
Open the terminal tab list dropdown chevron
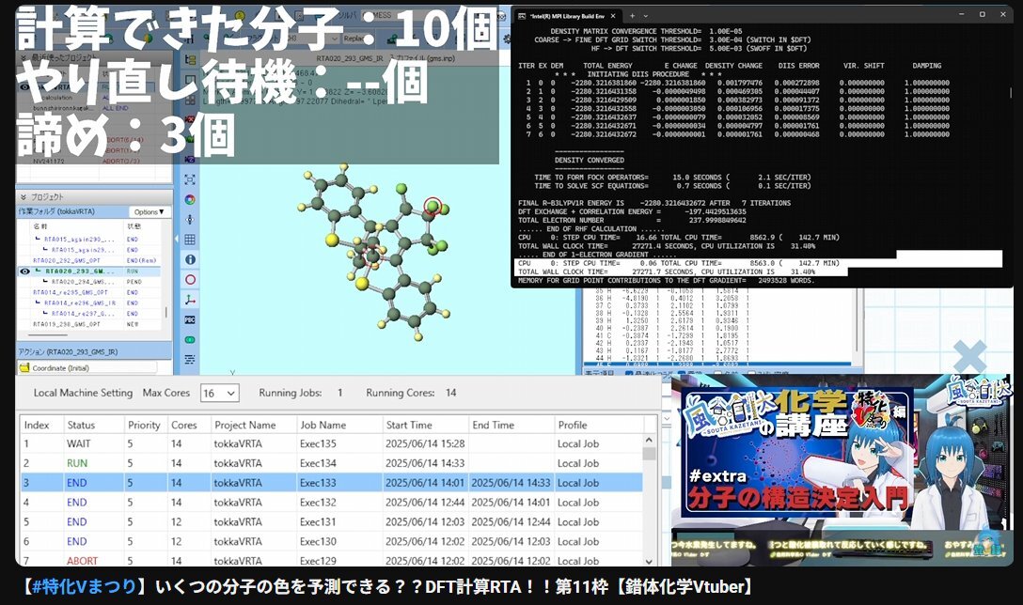[646, 16]
